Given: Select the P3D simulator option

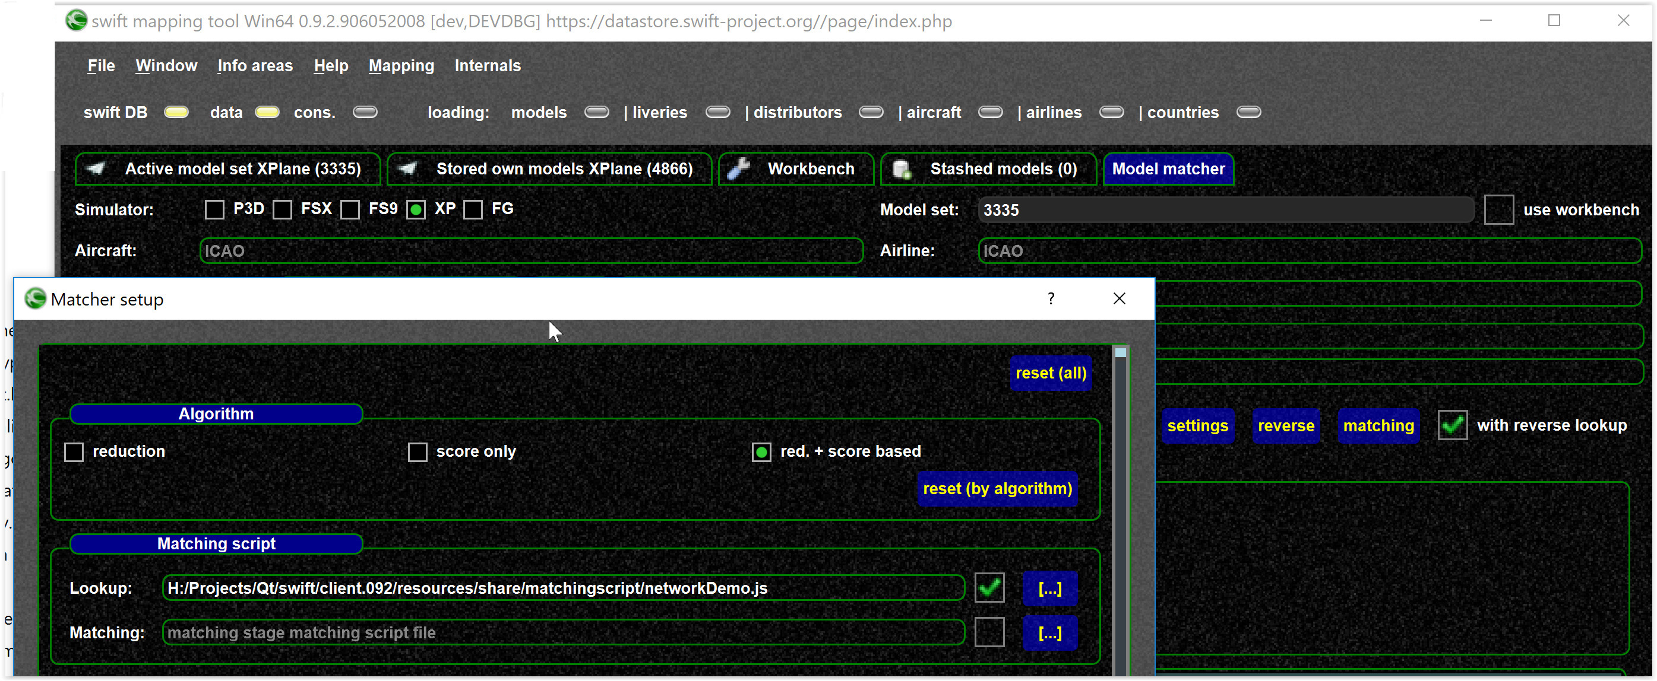Looking at the screenshot, I should point(214,209).
